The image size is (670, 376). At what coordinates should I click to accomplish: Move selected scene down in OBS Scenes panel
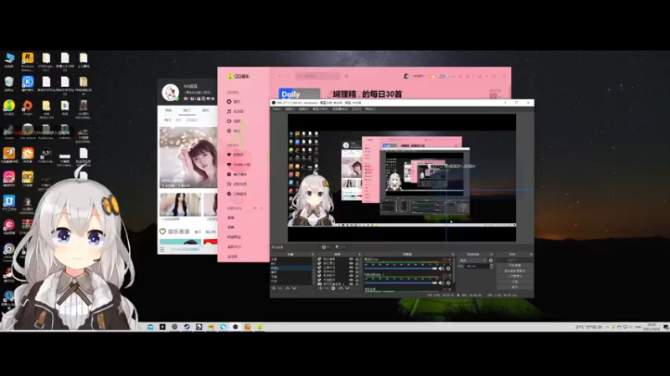[294, 288]
